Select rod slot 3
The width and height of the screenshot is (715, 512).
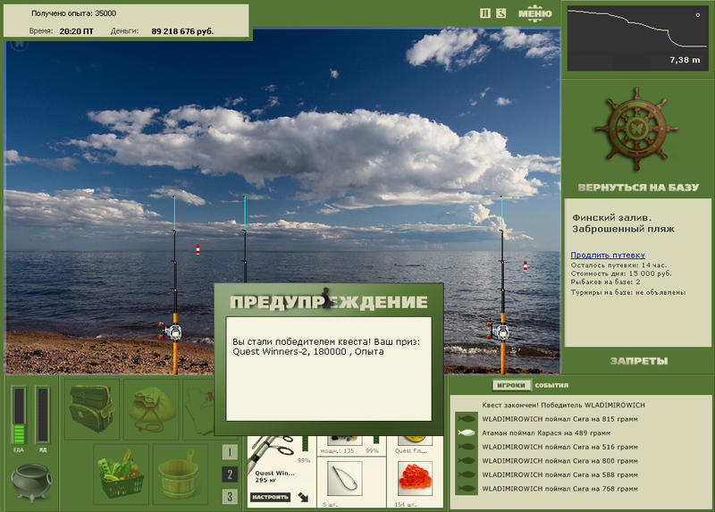click(230, 497)
